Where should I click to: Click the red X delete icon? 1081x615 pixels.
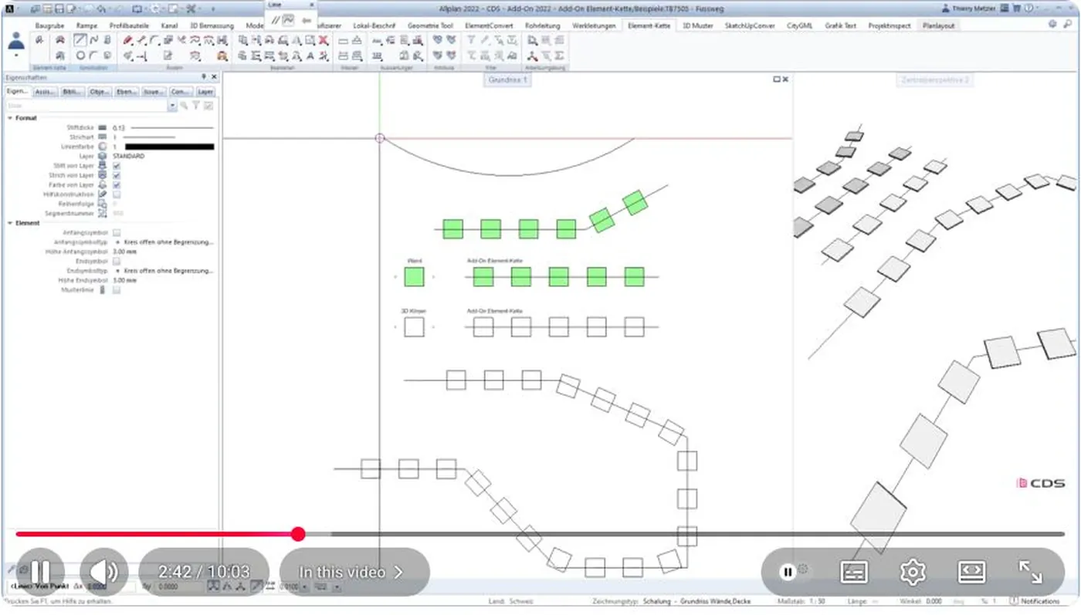pyautogui.click(x=323, y=40)
